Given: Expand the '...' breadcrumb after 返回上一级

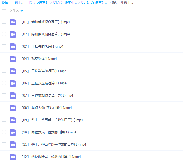Looking at the screenshot, I should coord(22,3).
